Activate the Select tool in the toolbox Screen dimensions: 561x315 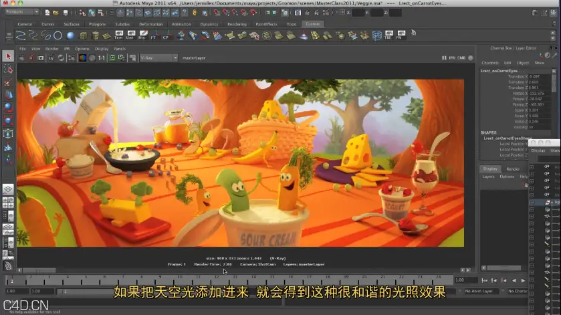pos(8,56)
